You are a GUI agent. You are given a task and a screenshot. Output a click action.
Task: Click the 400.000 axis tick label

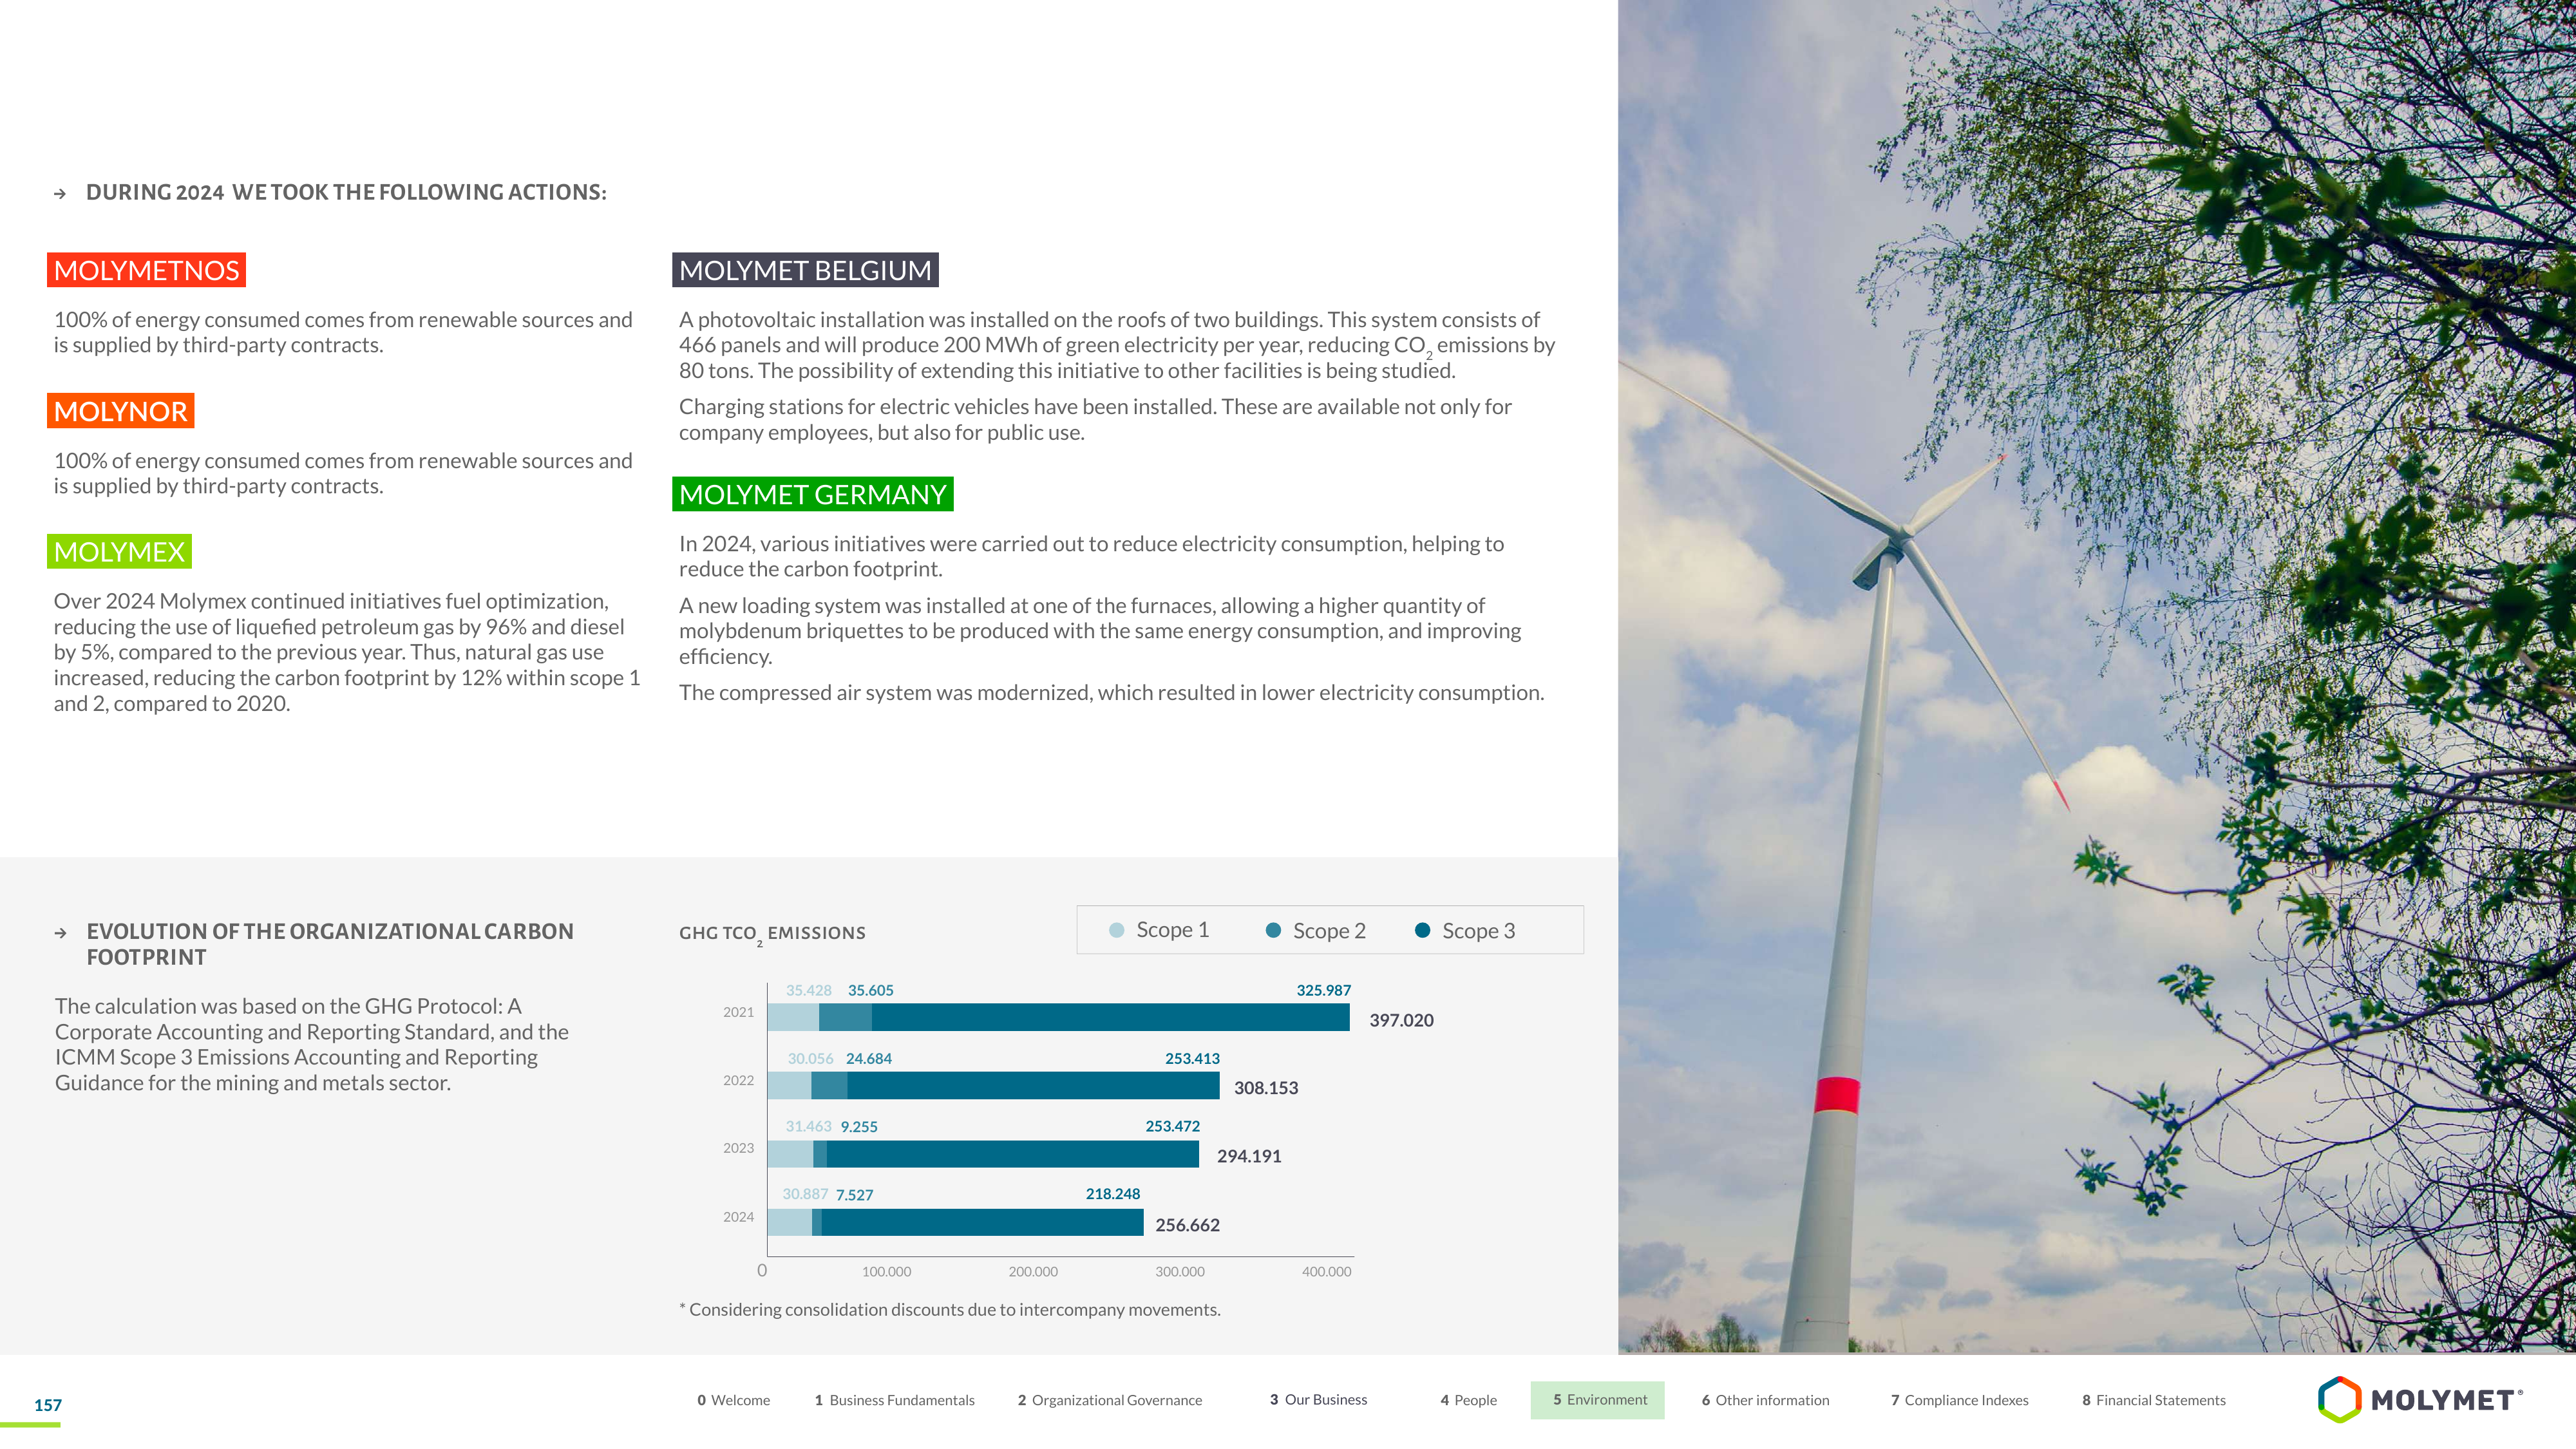[1326, 1272]
